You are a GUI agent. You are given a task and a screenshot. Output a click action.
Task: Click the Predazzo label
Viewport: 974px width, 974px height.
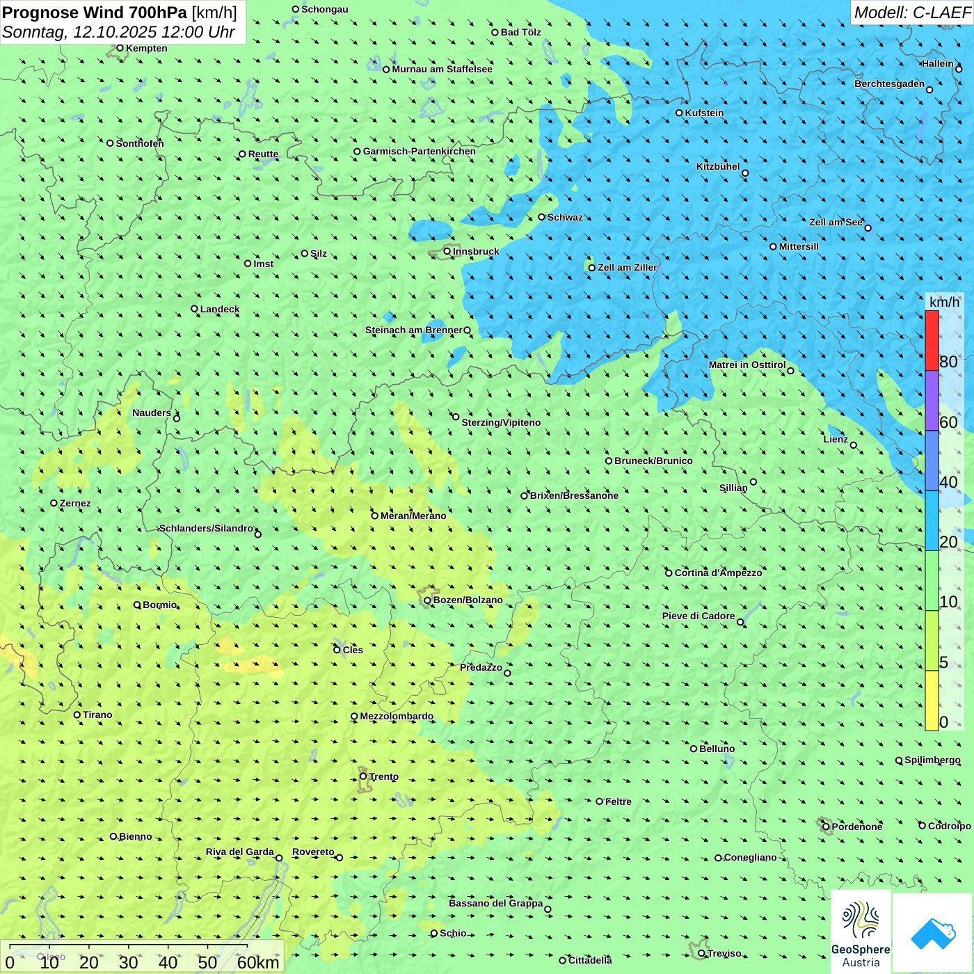pos(481,667)
